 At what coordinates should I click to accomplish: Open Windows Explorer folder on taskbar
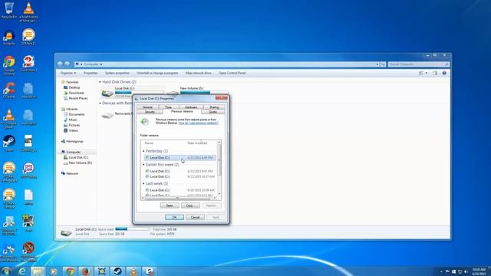pos(38,271)
